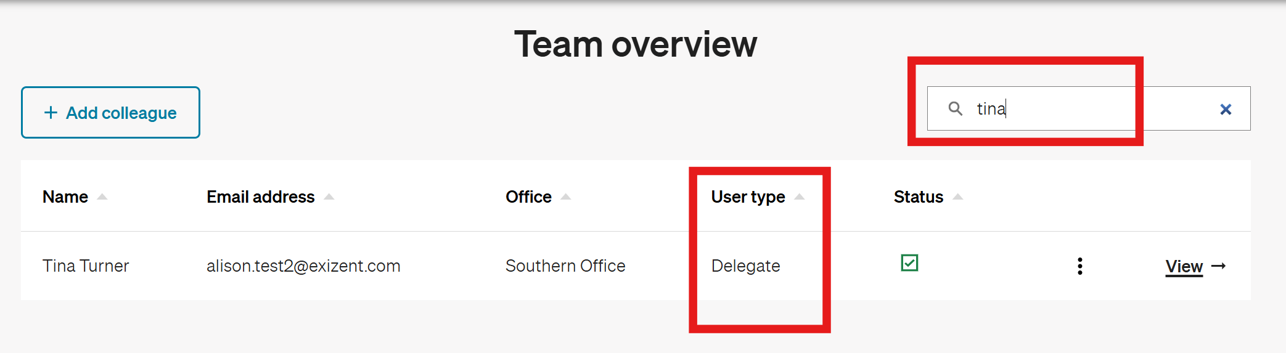Sort by Office using its arrow

point(565,197)
